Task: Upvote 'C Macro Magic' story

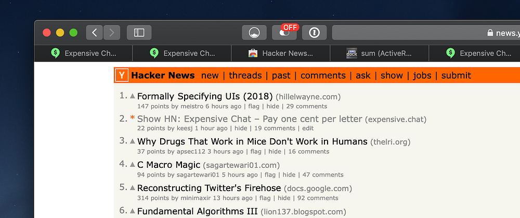Action: coord(132,164)
